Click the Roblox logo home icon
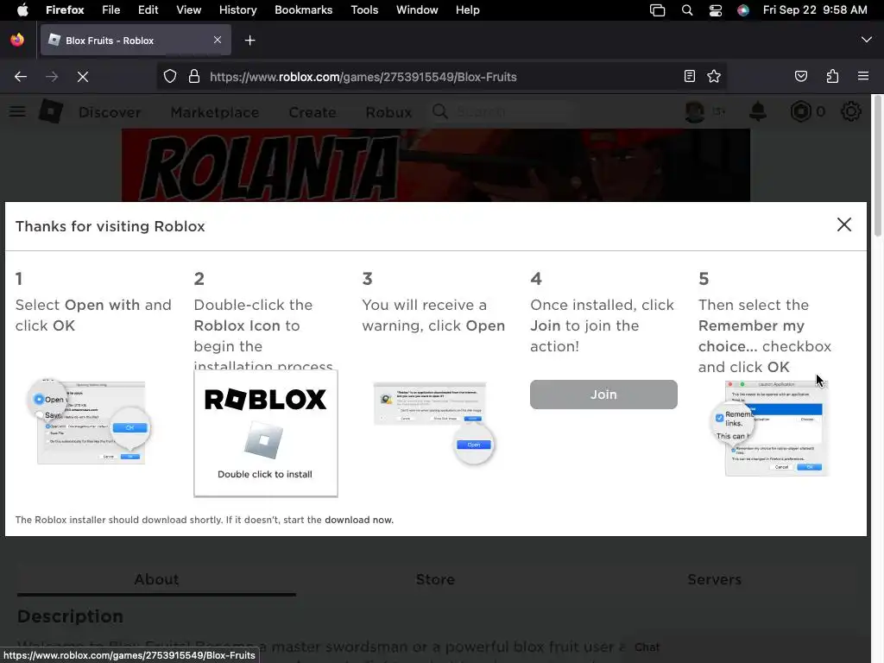Image resolution: width=884 pixels, height=663 pixels. 51,111
